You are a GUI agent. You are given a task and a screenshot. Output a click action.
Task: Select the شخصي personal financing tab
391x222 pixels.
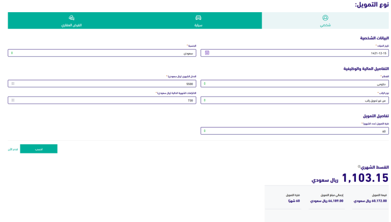click(x=325, y=21)
